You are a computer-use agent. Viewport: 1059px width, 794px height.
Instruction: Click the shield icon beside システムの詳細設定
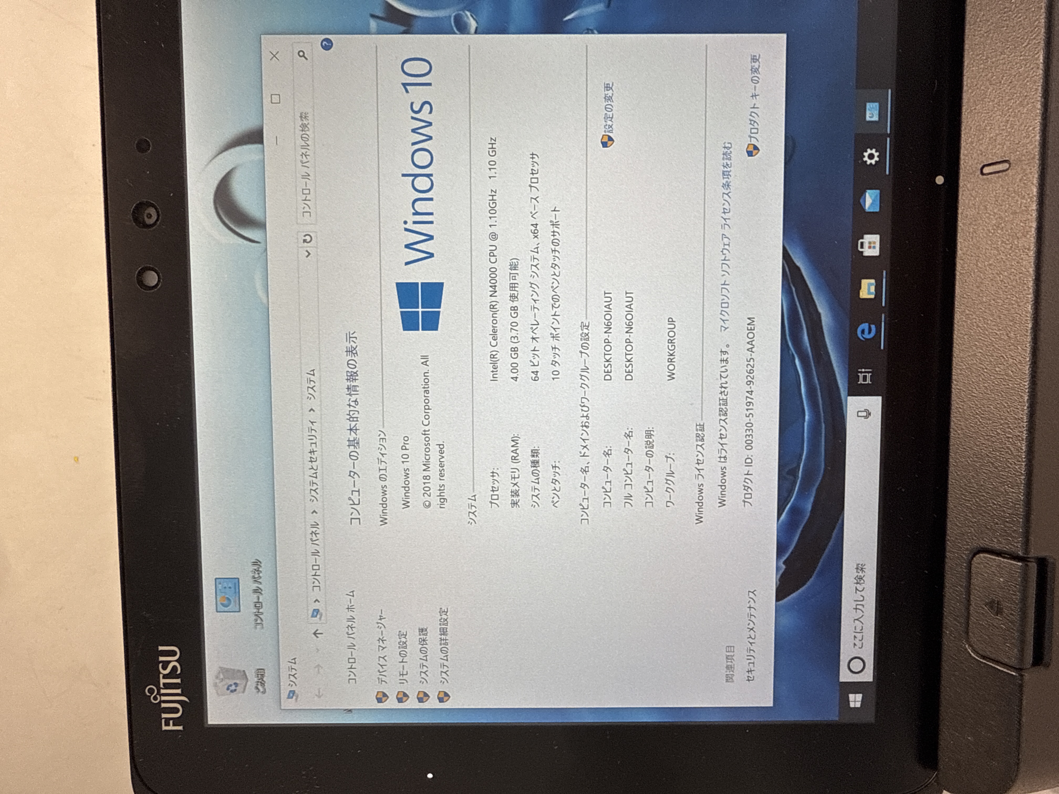pyautogui.click(x=443, y=696)
